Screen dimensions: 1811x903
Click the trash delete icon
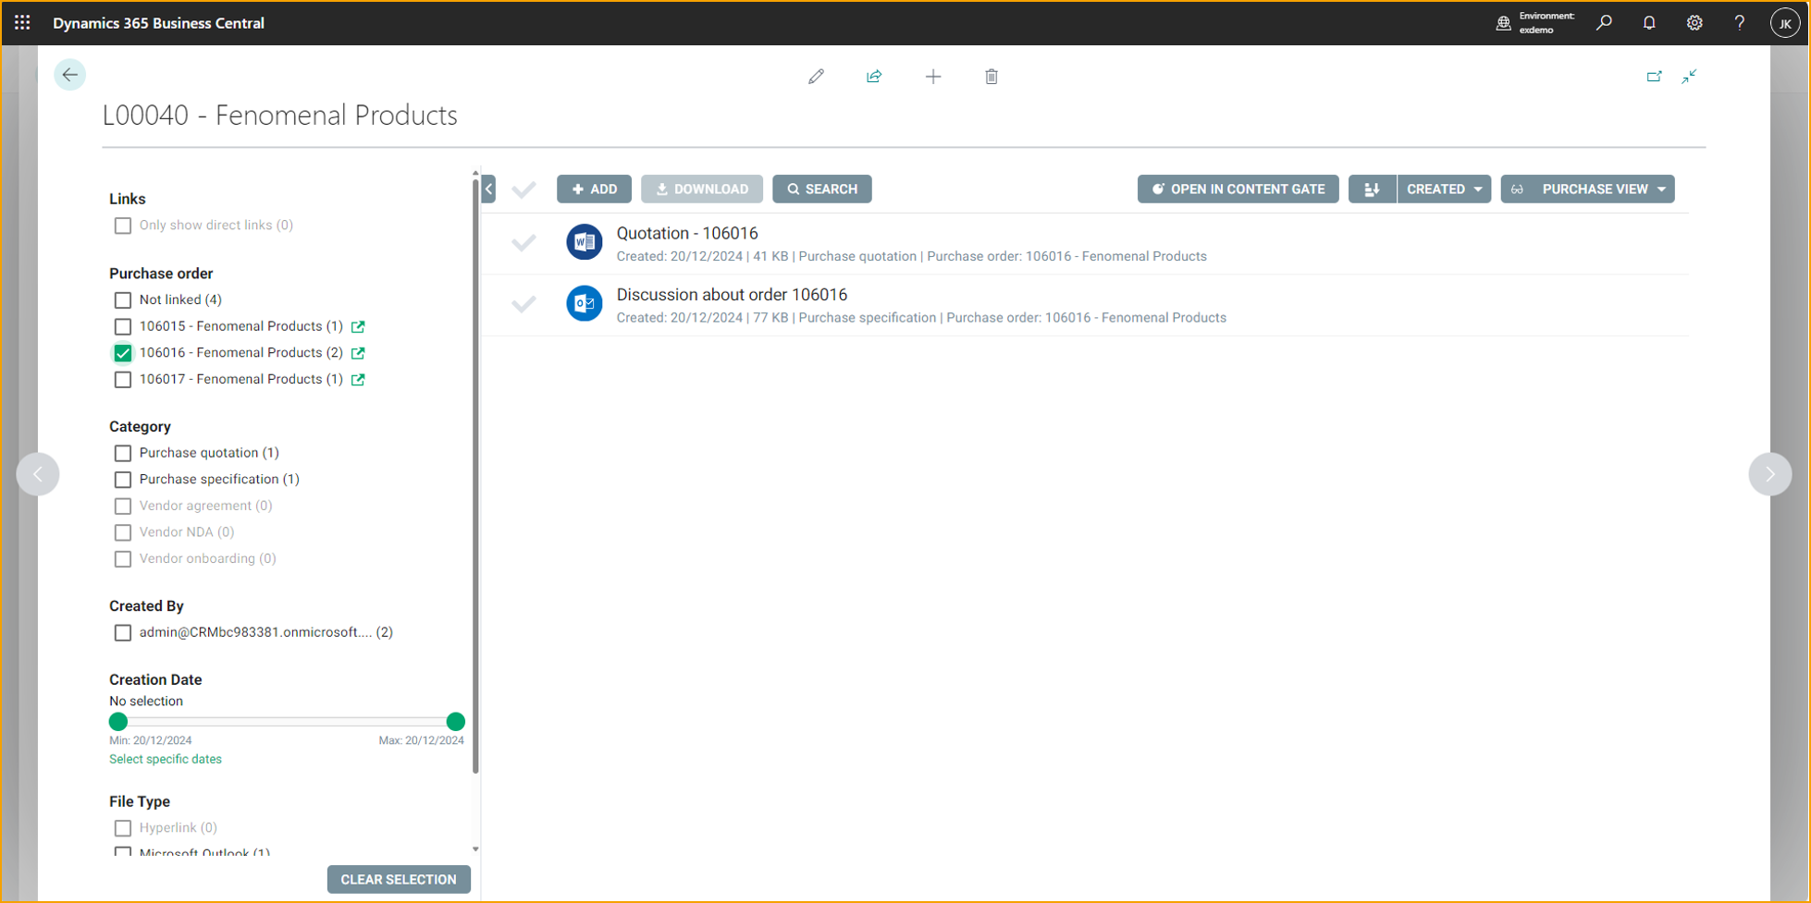(x=991, y=77)
